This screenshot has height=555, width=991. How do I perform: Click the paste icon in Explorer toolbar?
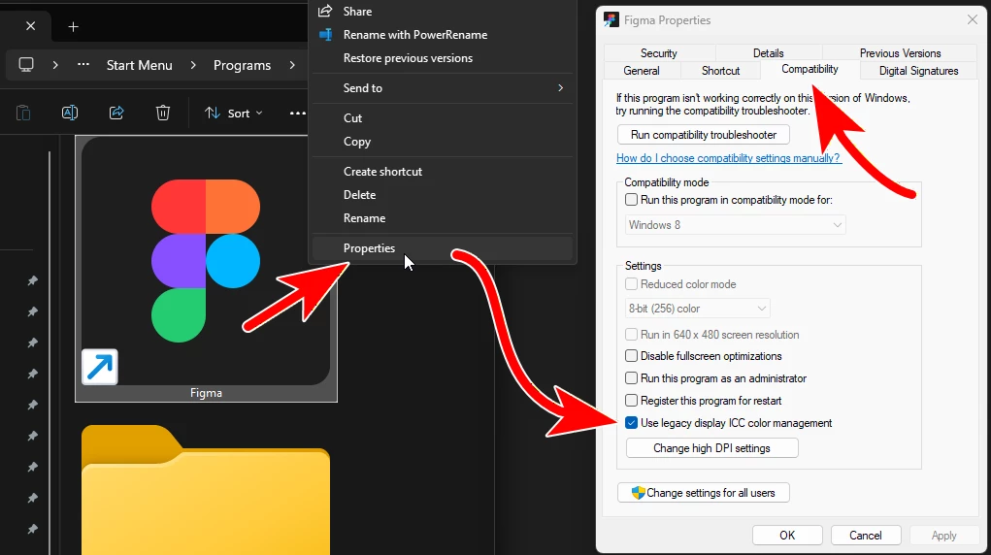coord(23,113)
